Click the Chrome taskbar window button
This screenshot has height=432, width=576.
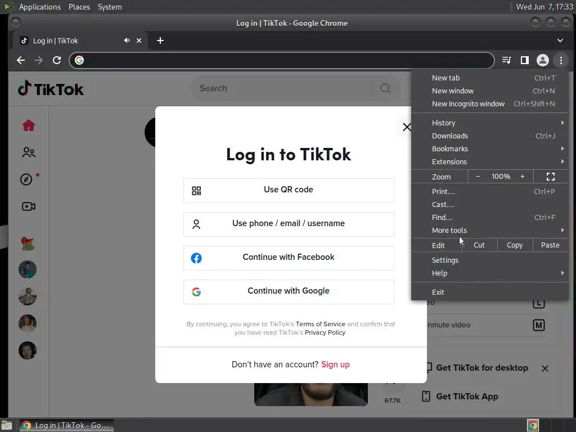point(66,425)
